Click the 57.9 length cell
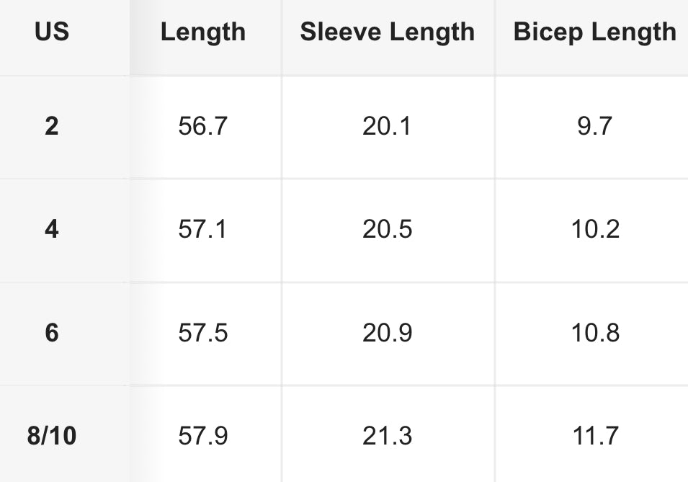The image size is (688, 482). pyautogui.click(x=203, y=436)
